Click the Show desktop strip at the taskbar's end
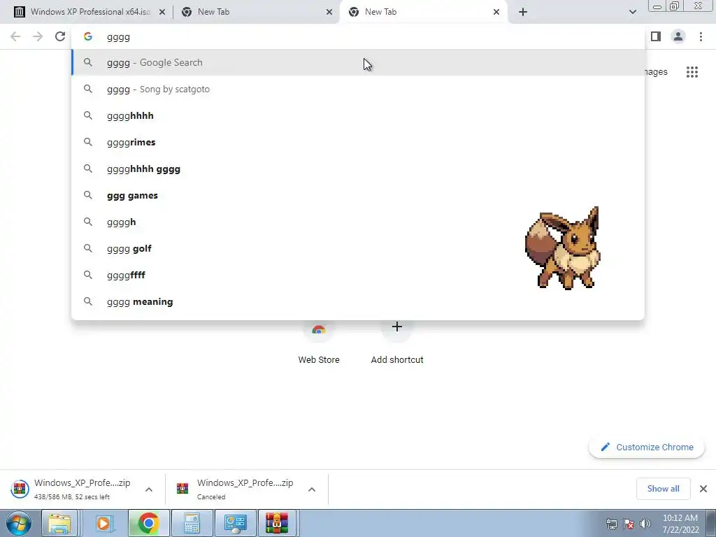 pyautogui.click(x=711, y=523)
